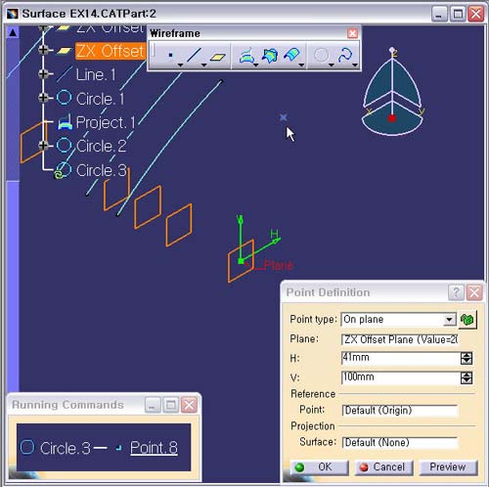Image resolution: width=489 pixels, height=487 pixels.
Task: Expand the Line.1 tree node
Action: pos(43,74)
